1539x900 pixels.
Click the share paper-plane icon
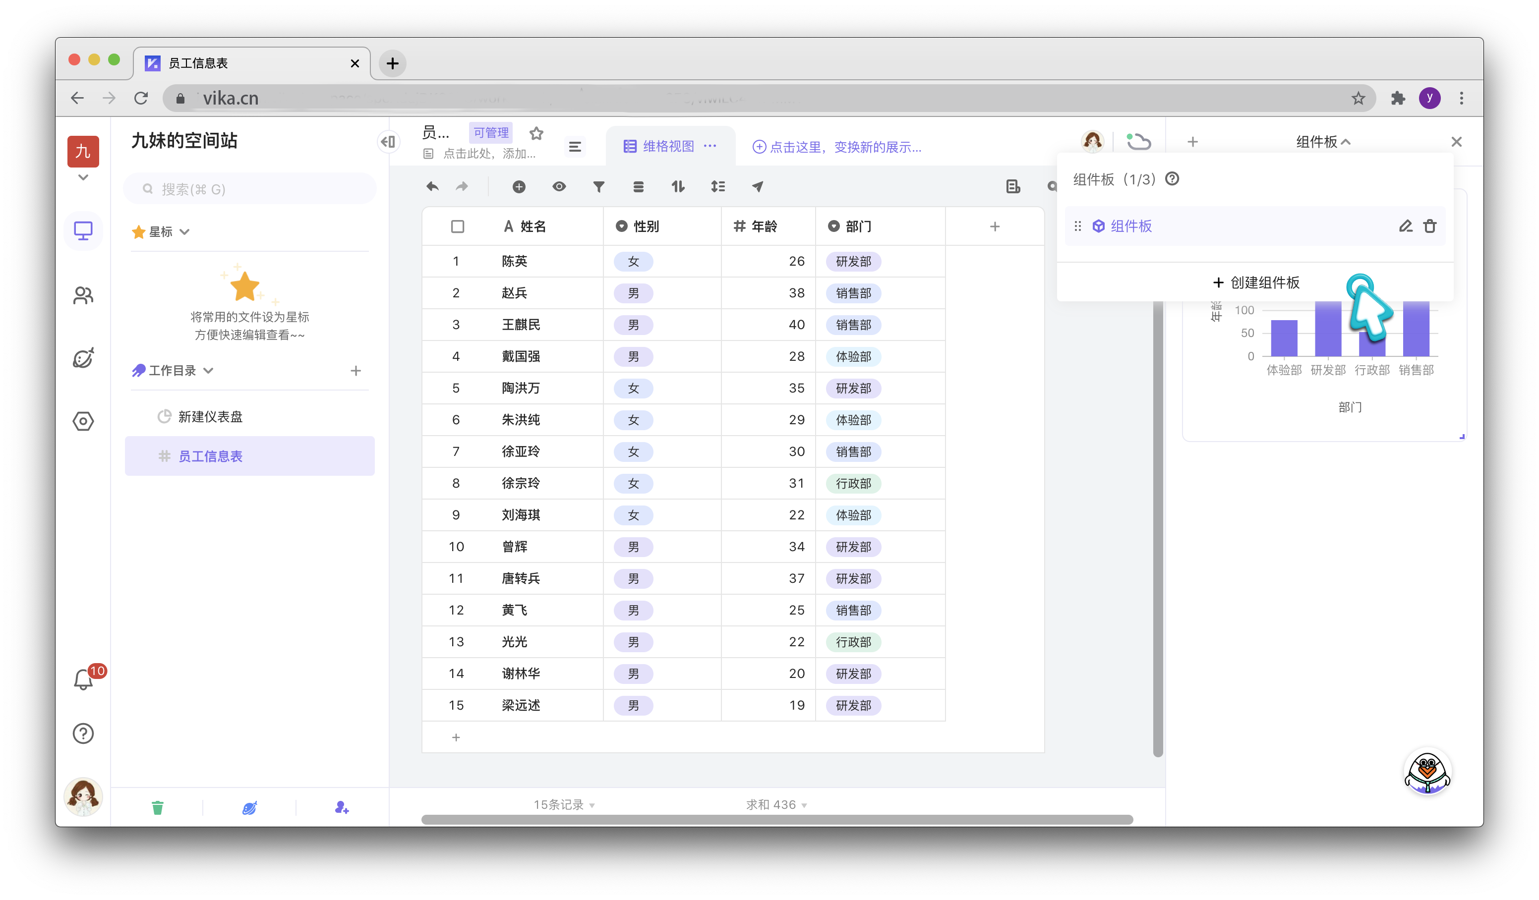(757, 187)
